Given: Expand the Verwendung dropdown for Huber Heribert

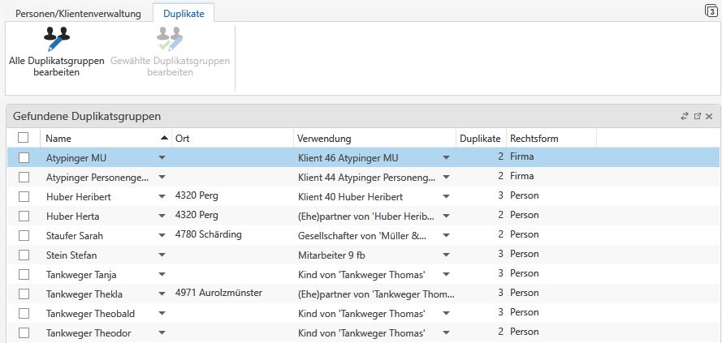Looking at the screenshot, I should pyautogui.click(x=446, y=196).
